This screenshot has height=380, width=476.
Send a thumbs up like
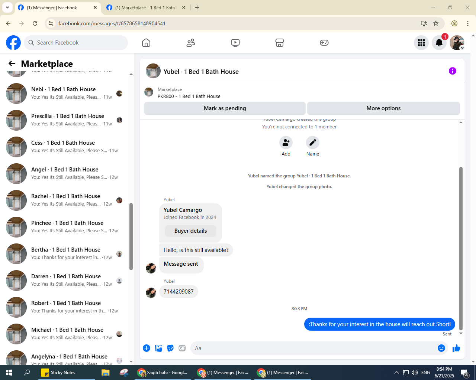click(x=456, y=348)
